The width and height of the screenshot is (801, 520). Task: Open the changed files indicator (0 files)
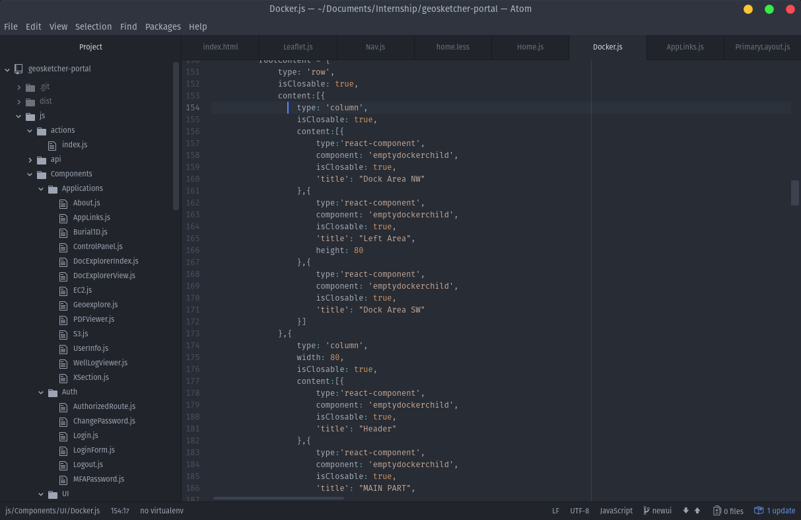[x=728, y=511]
